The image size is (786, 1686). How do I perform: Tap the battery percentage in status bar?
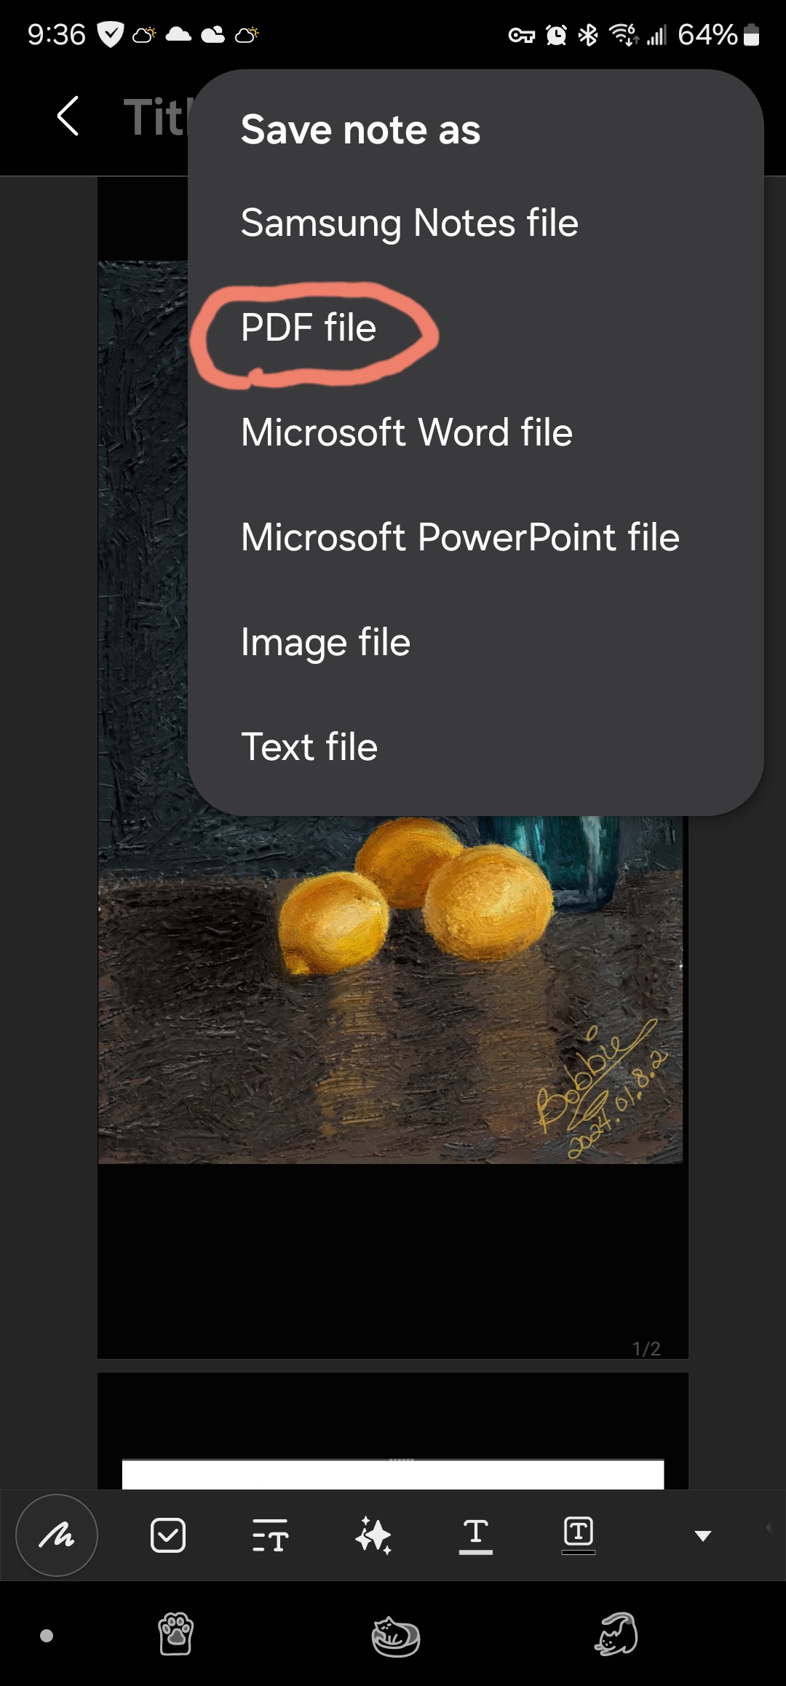point(707,34)
